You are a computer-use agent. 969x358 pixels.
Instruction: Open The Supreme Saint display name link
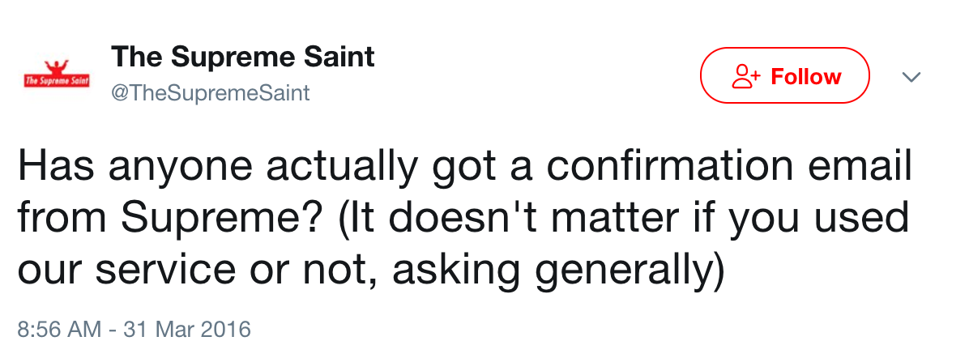(243, 57)
